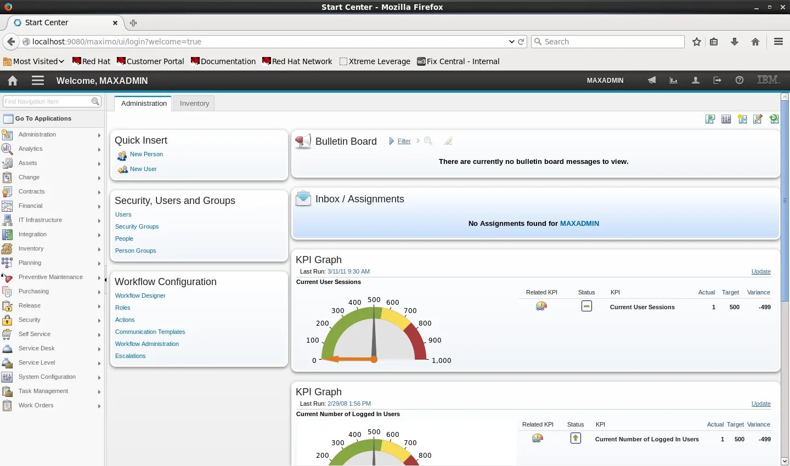The width and height of the screenshot is (790, 466).
Task: Click the Related KPI icon for Current User Sessions
Action: click(541, 306)
